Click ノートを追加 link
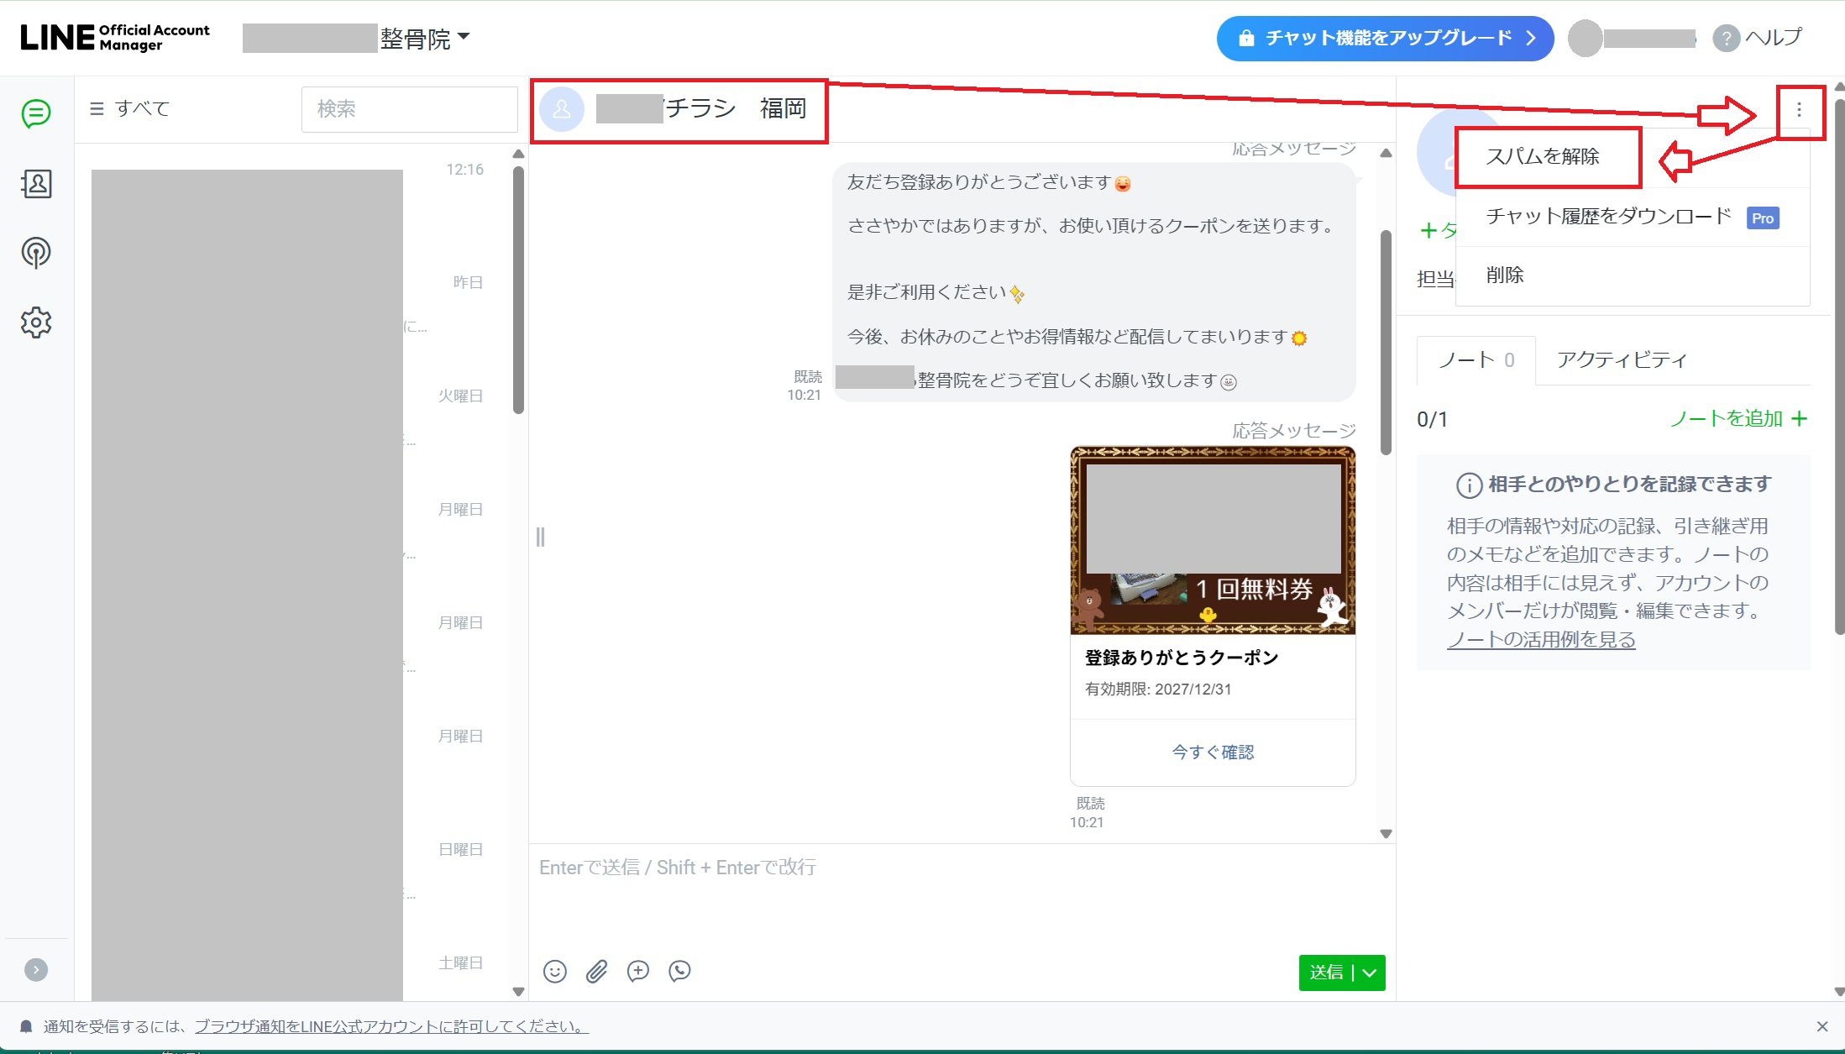This screenshot has width=1845, height=1054. (1738, 419)
